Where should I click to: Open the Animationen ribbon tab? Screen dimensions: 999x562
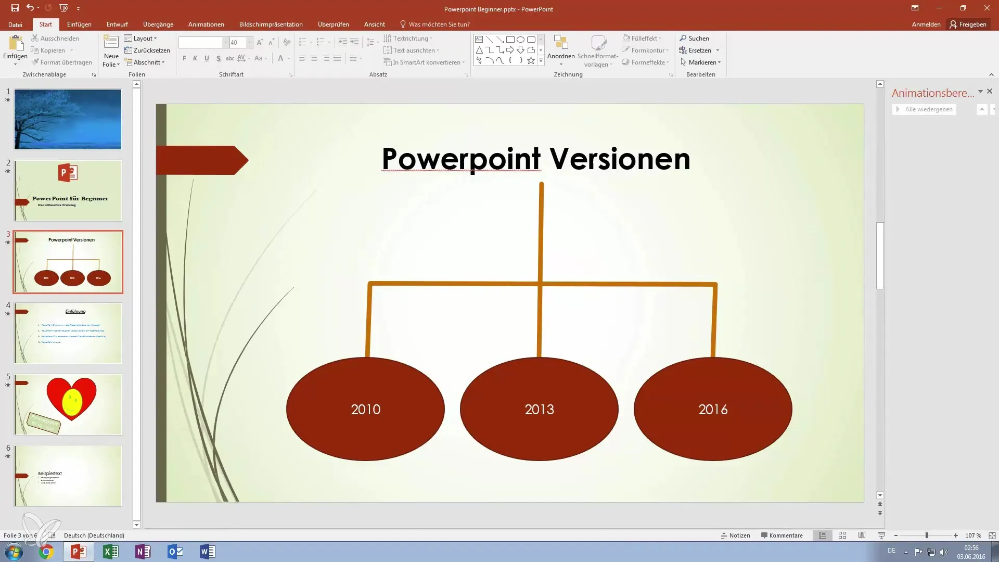pos(206,24)
